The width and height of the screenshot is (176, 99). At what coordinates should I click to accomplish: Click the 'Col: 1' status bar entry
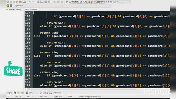pyautogui.click(x=18, y=97)
